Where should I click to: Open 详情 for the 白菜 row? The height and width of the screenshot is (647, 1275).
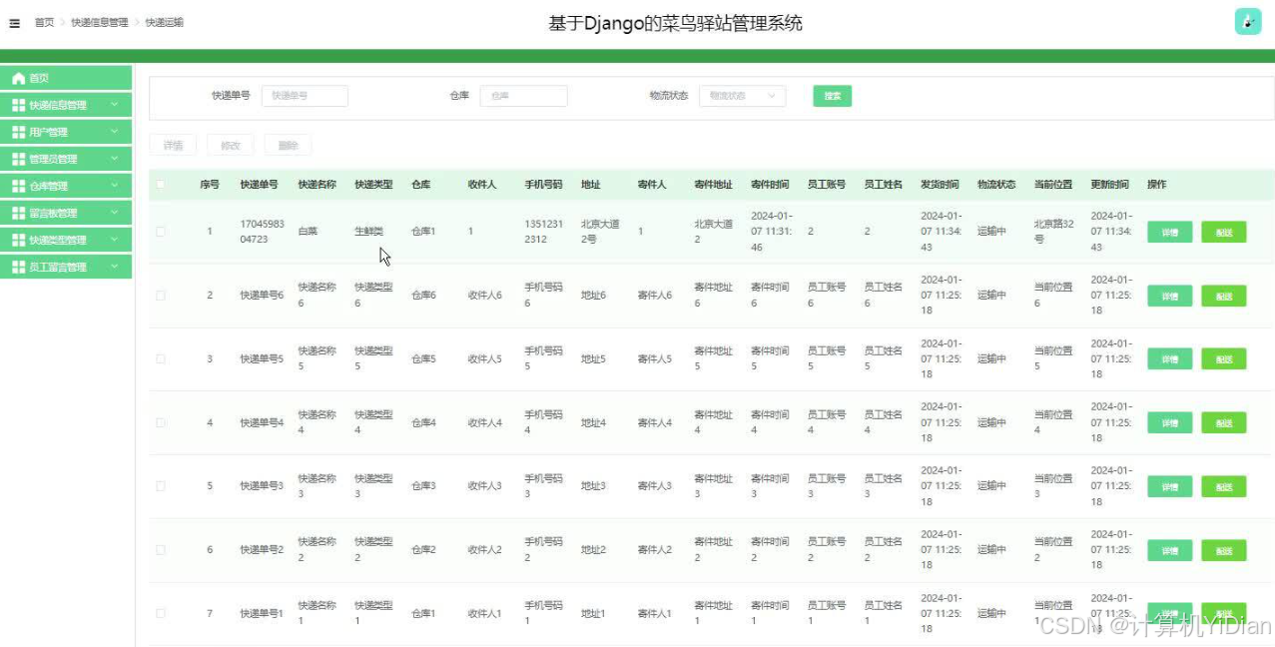coord(1170,232)
